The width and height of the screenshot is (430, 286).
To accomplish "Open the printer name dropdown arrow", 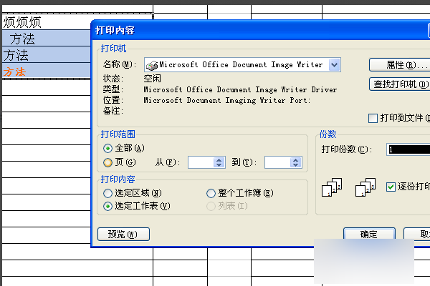I will pyautogui.click(x=334, y=65).
